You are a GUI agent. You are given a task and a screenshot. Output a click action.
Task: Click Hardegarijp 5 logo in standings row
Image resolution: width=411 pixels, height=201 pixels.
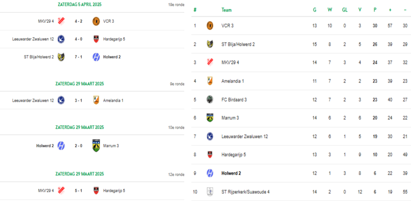(210, 154)
